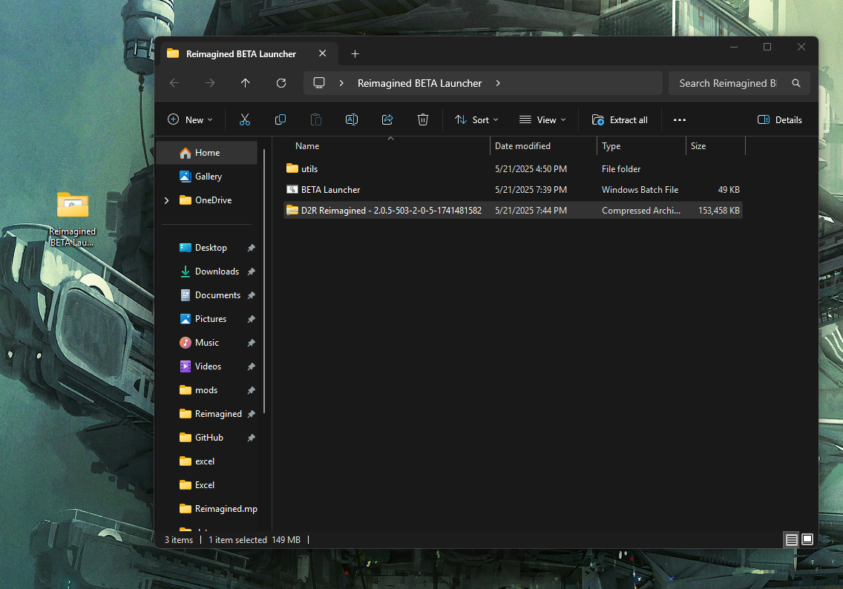This screenshot has width=843, height=589.
Task: Unpin GitHub folder from quick access
Action: (x=251, y=438)
